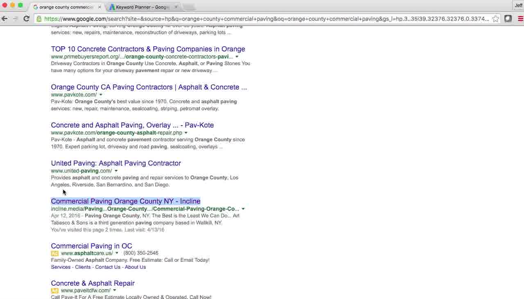Expand the www.united-paving.com dropdown arrow

pos(116,171)
